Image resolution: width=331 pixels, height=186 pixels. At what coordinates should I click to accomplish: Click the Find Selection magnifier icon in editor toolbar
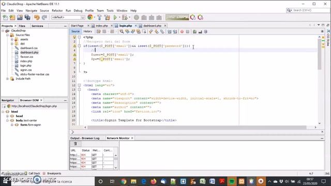pos(122,32)
